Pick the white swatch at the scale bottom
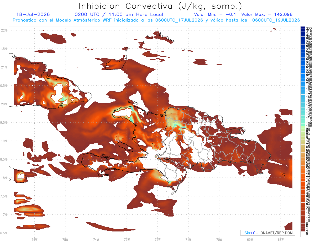 point(303,235)
